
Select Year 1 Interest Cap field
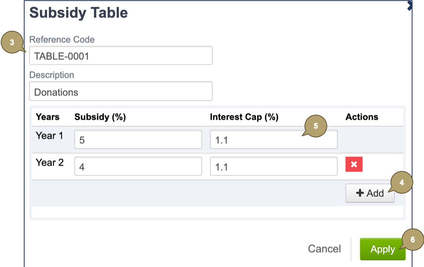[x=274, y=139]
